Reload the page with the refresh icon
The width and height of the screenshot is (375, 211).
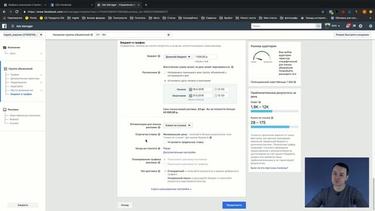click(x=17, y=12)
